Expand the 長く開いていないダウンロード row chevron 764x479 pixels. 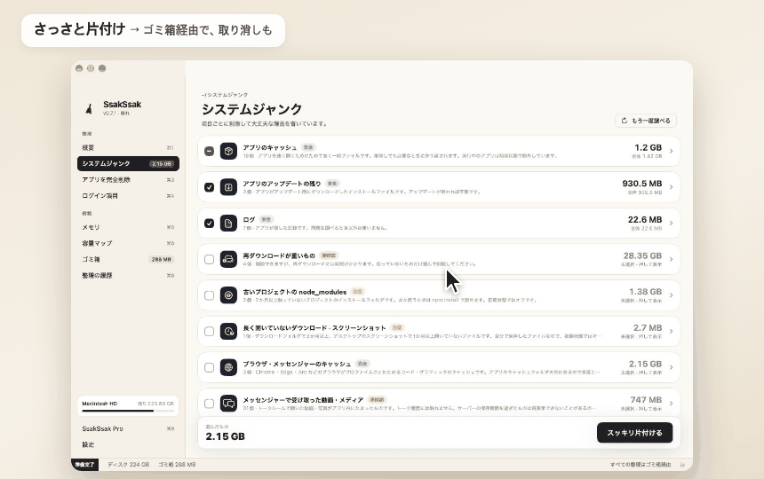coord(672,331)
